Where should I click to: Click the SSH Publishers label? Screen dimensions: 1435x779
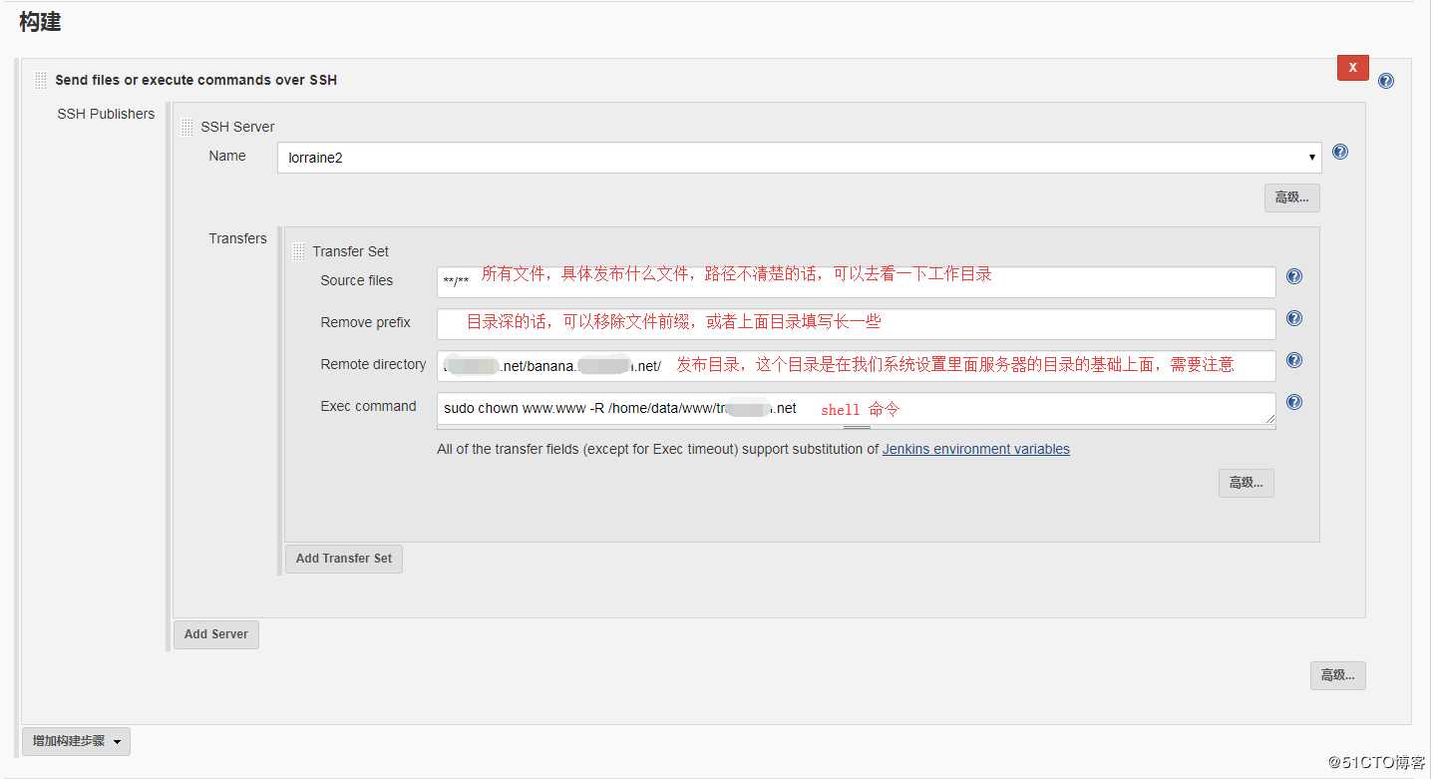point(106,114)
